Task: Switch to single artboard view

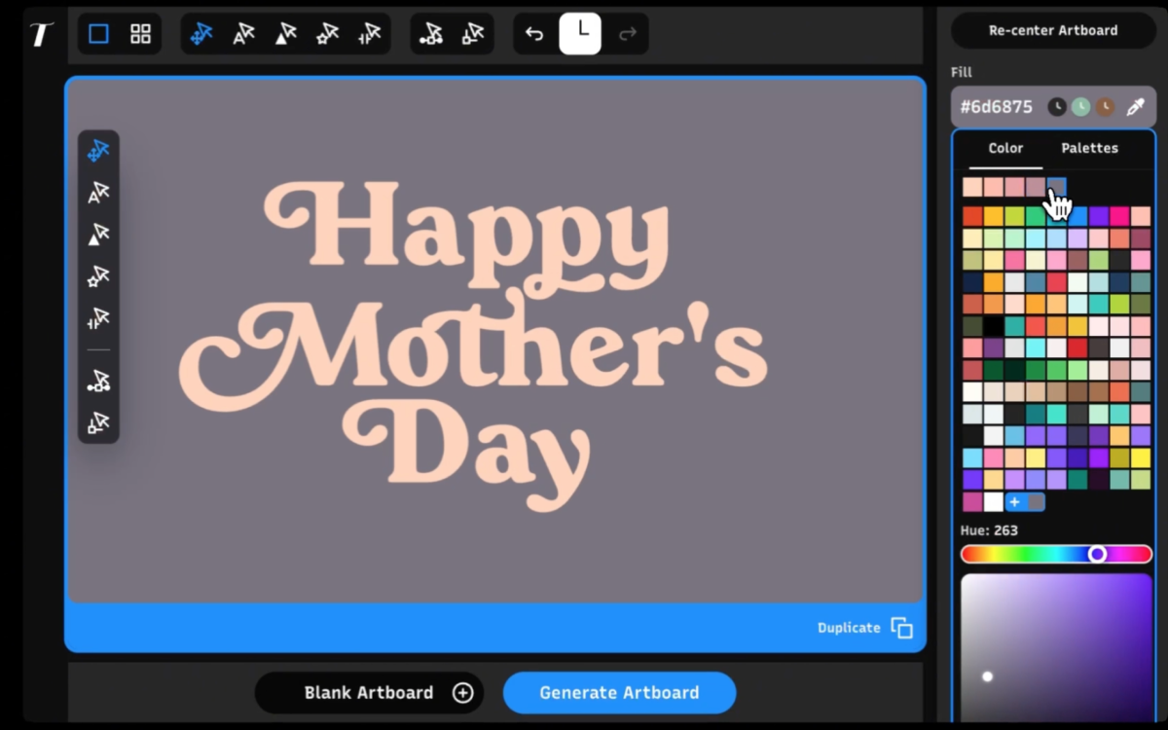Action: 98,34
